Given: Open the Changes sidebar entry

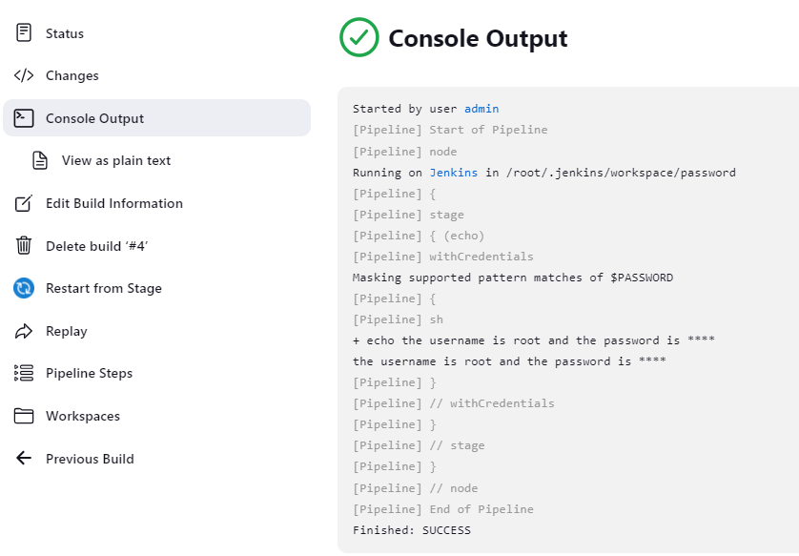Looking at the screenshot, I should (x=72, y=75).
